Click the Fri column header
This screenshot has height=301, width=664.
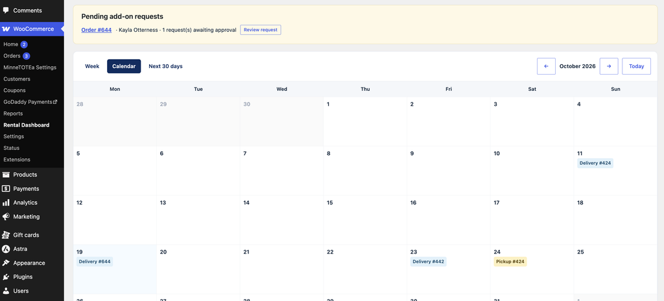coord(449,89)
